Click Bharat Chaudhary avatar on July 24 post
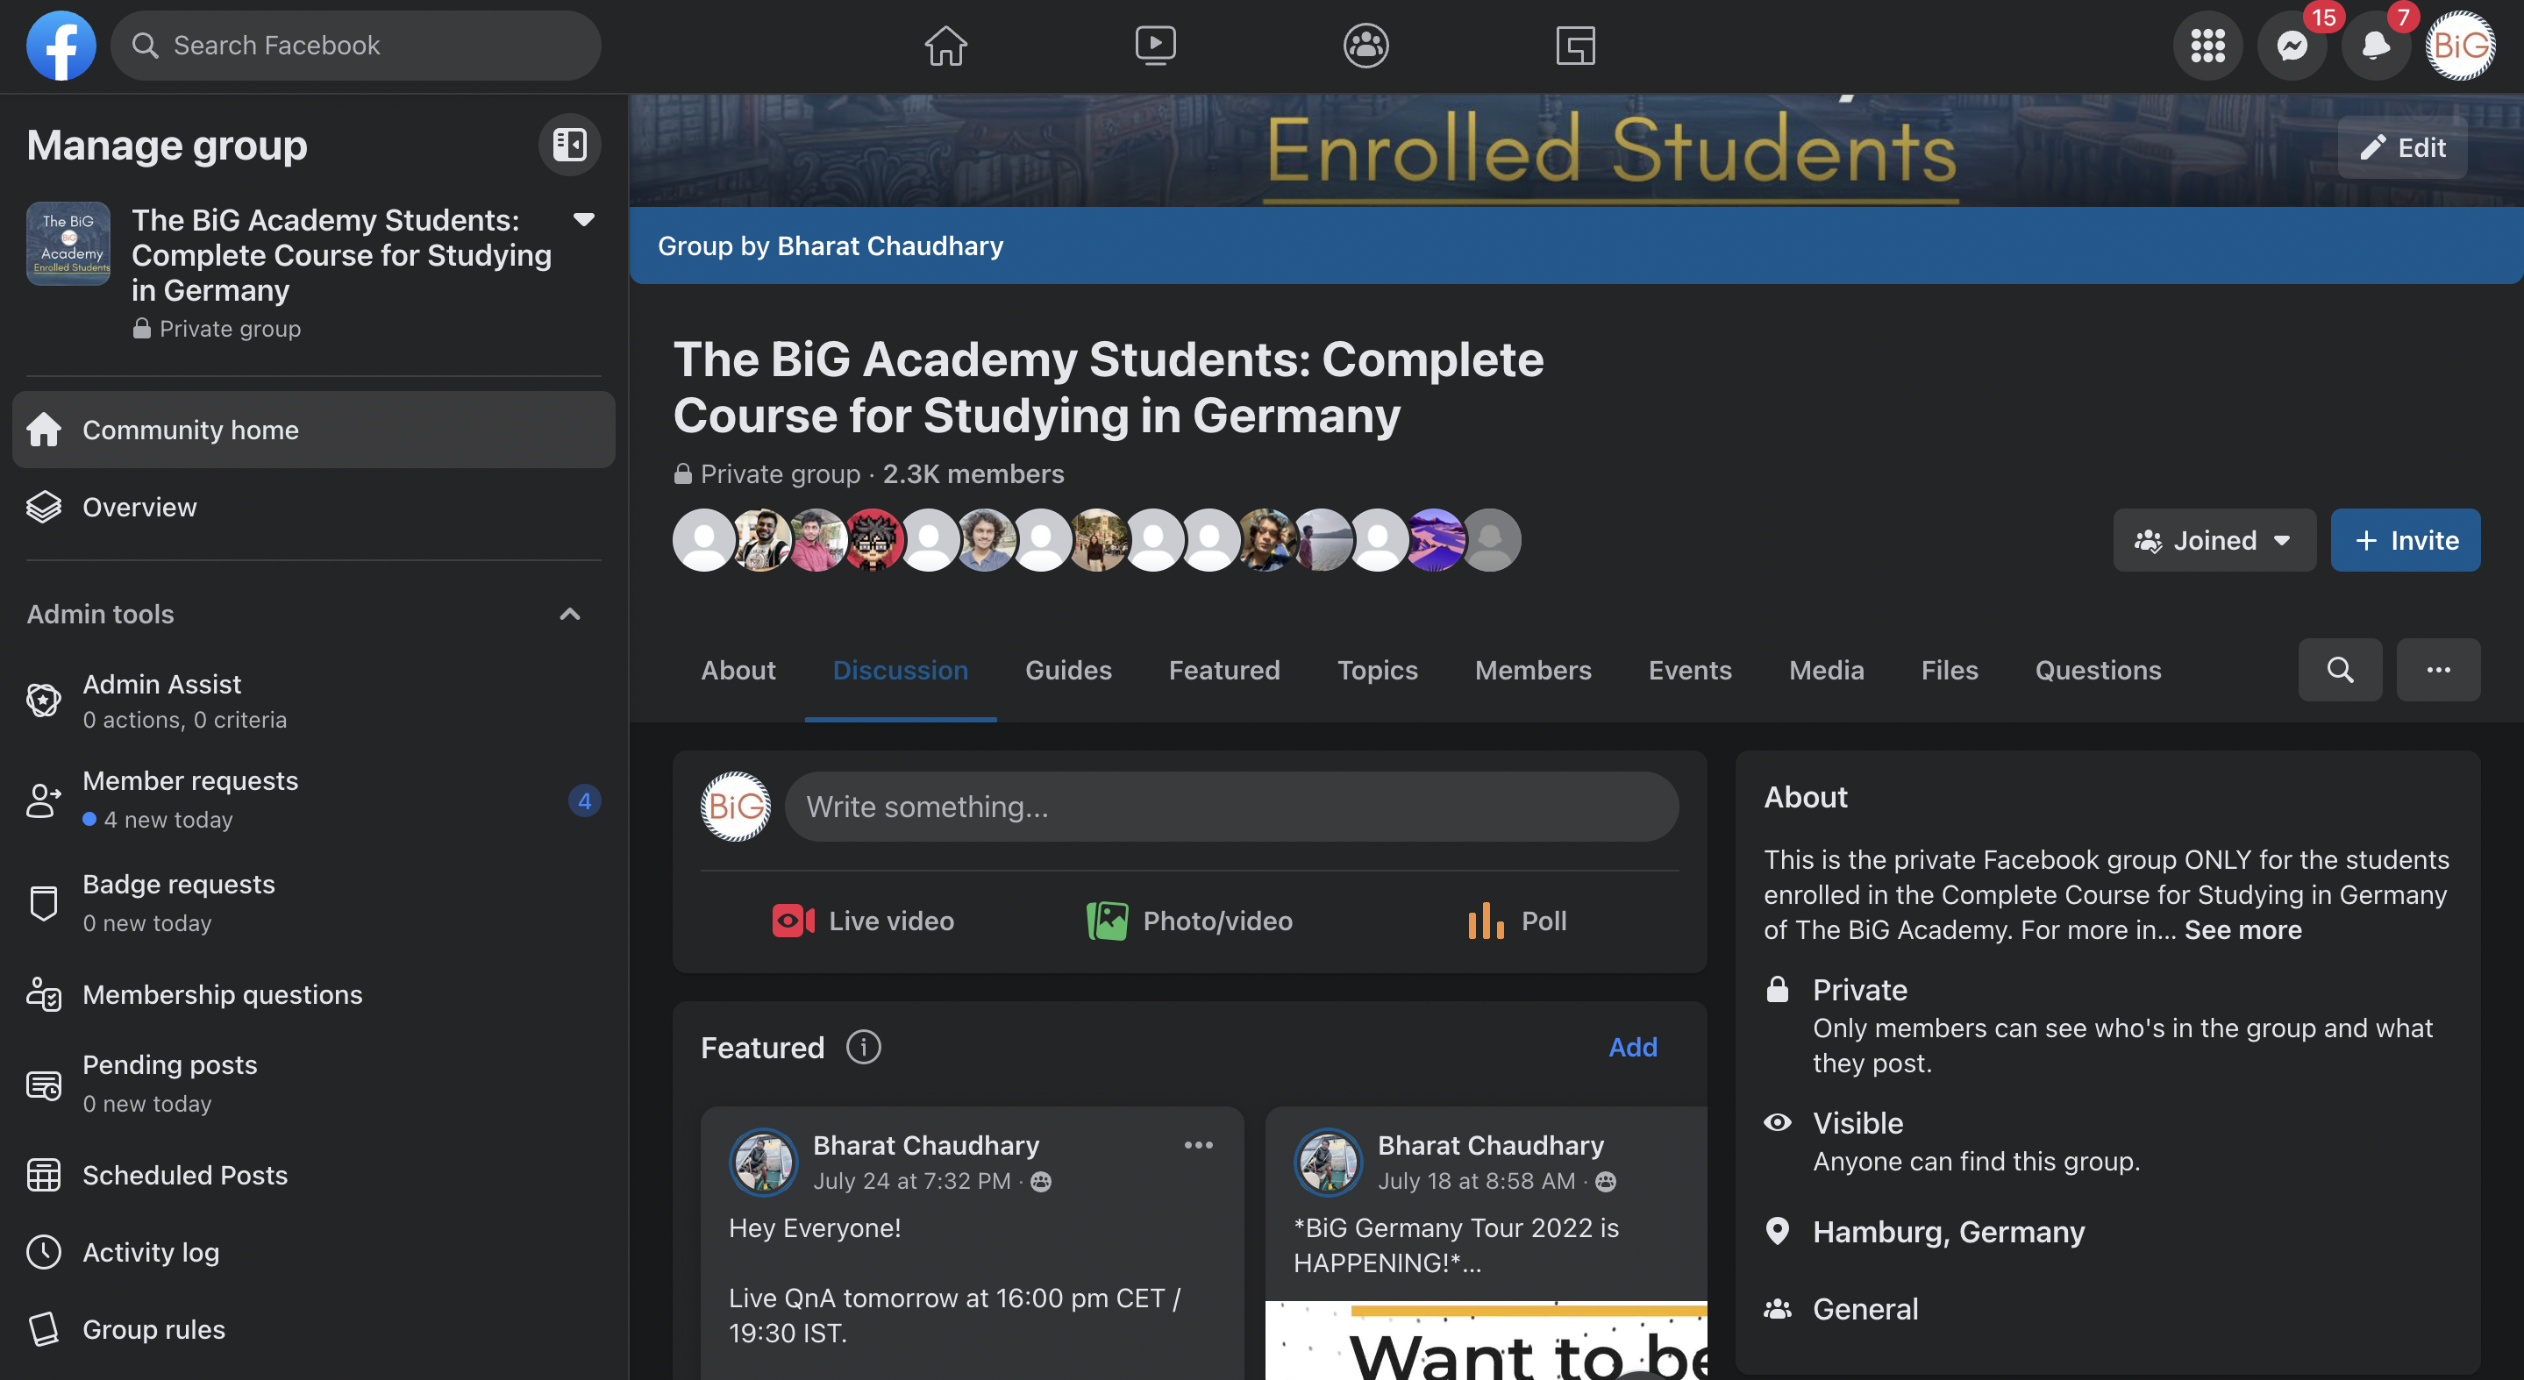Viewport: 2524px width, 1380px height. click(x=763, y=1162)
